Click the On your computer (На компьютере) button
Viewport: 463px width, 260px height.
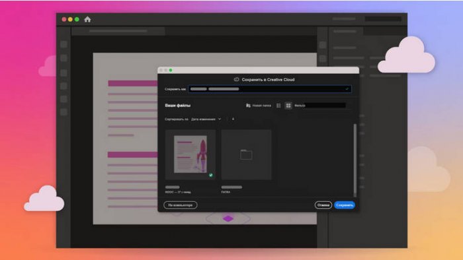[x=181, y=205]
